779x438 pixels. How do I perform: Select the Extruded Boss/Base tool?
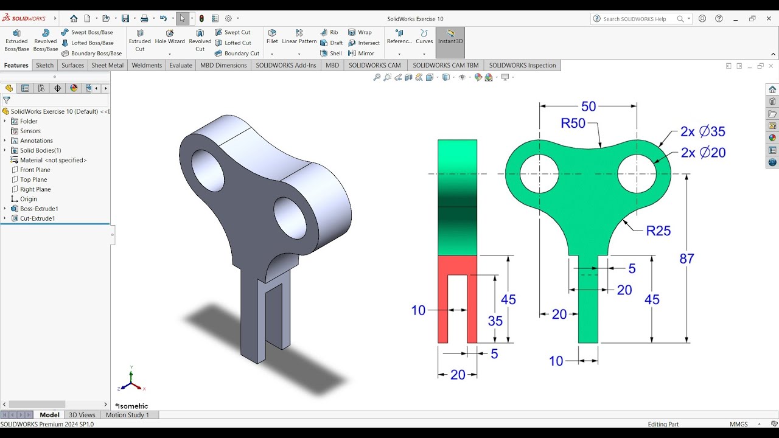tap(16, 40)
